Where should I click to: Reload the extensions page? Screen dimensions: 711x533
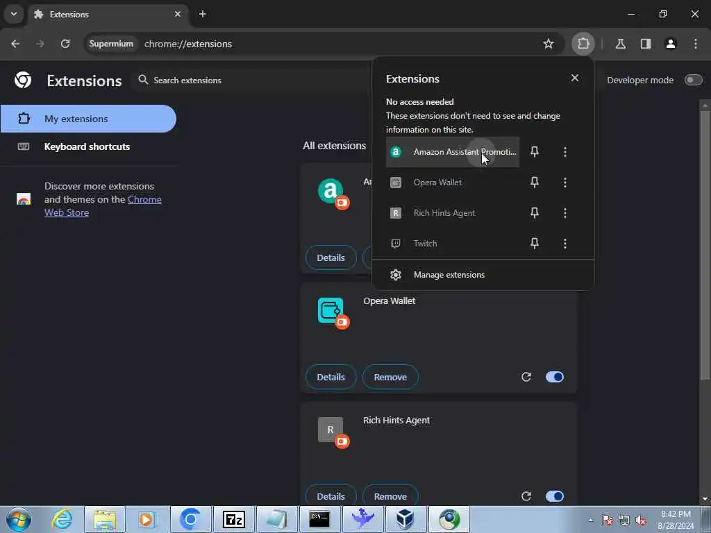click(x=65, y=44)
